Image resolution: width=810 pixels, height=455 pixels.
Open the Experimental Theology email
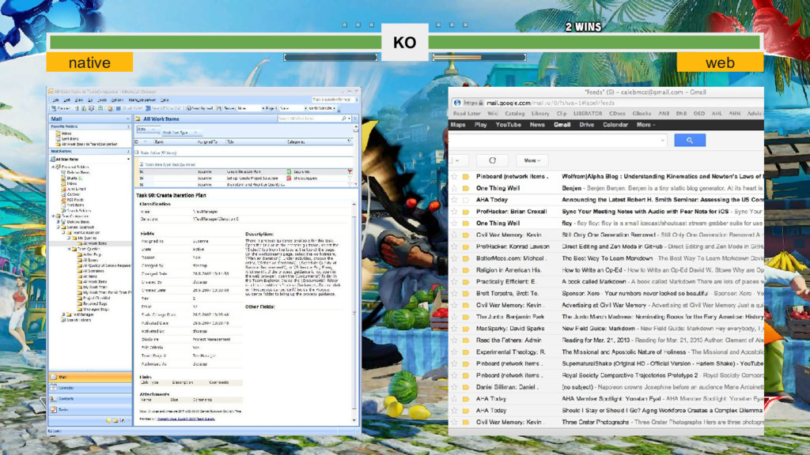click(606, 352)
